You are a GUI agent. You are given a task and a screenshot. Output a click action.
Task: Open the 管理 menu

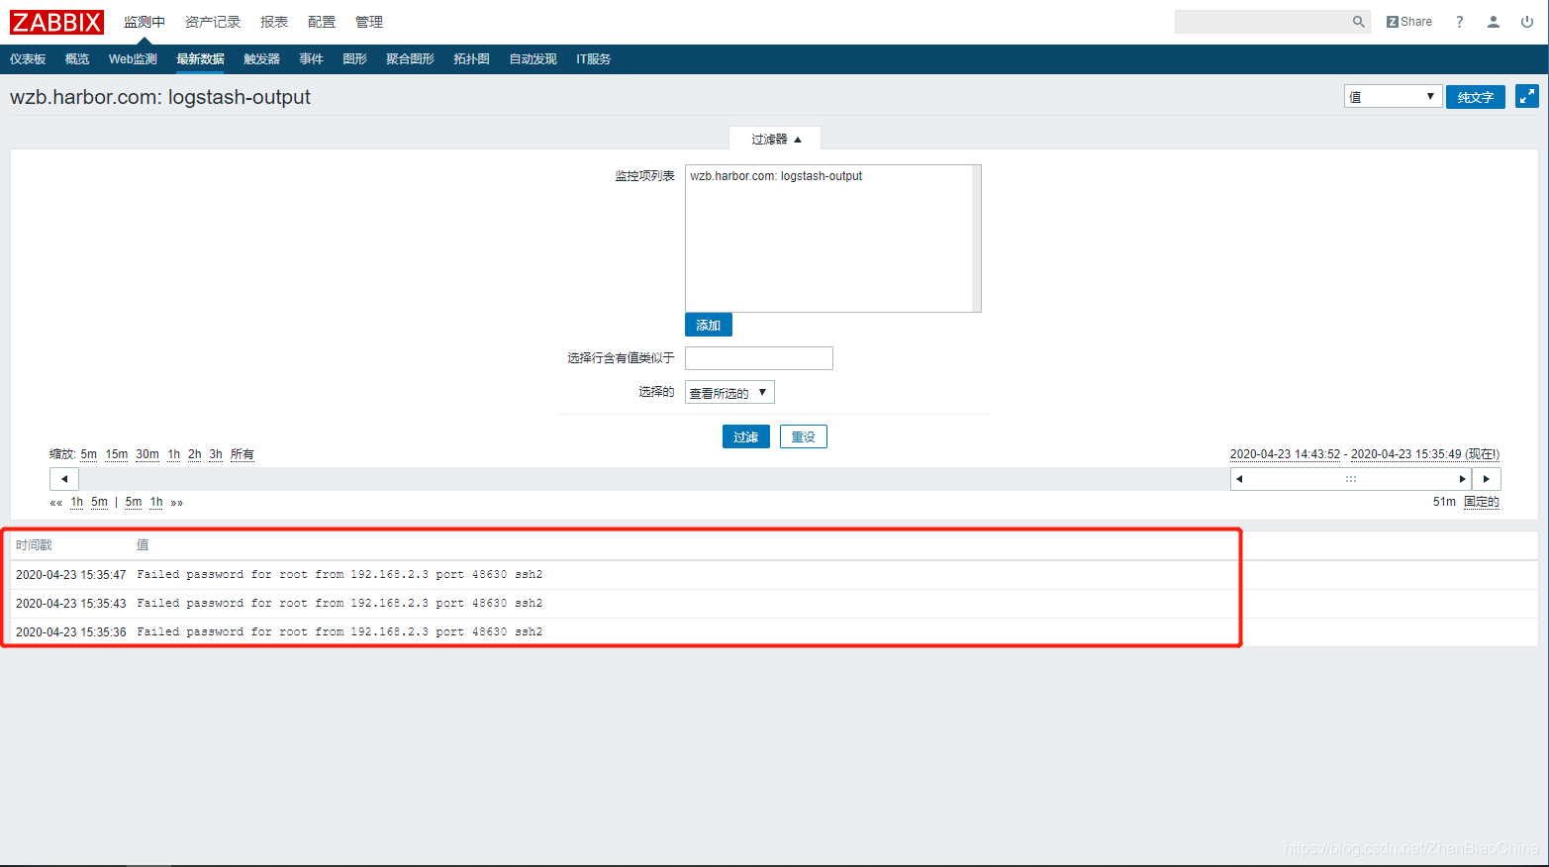pyautogui.click(x=369, y=22)
